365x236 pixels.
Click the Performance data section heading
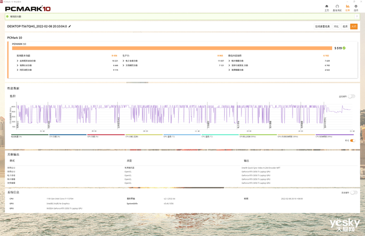click(x=13, y=89)
